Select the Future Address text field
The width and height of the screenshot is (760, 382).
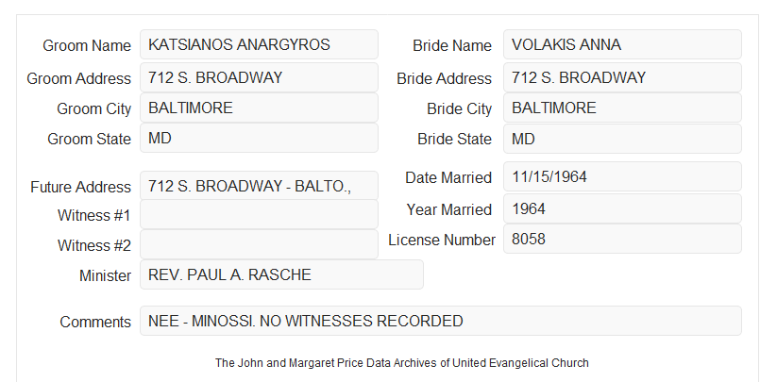tap(259, 186)
